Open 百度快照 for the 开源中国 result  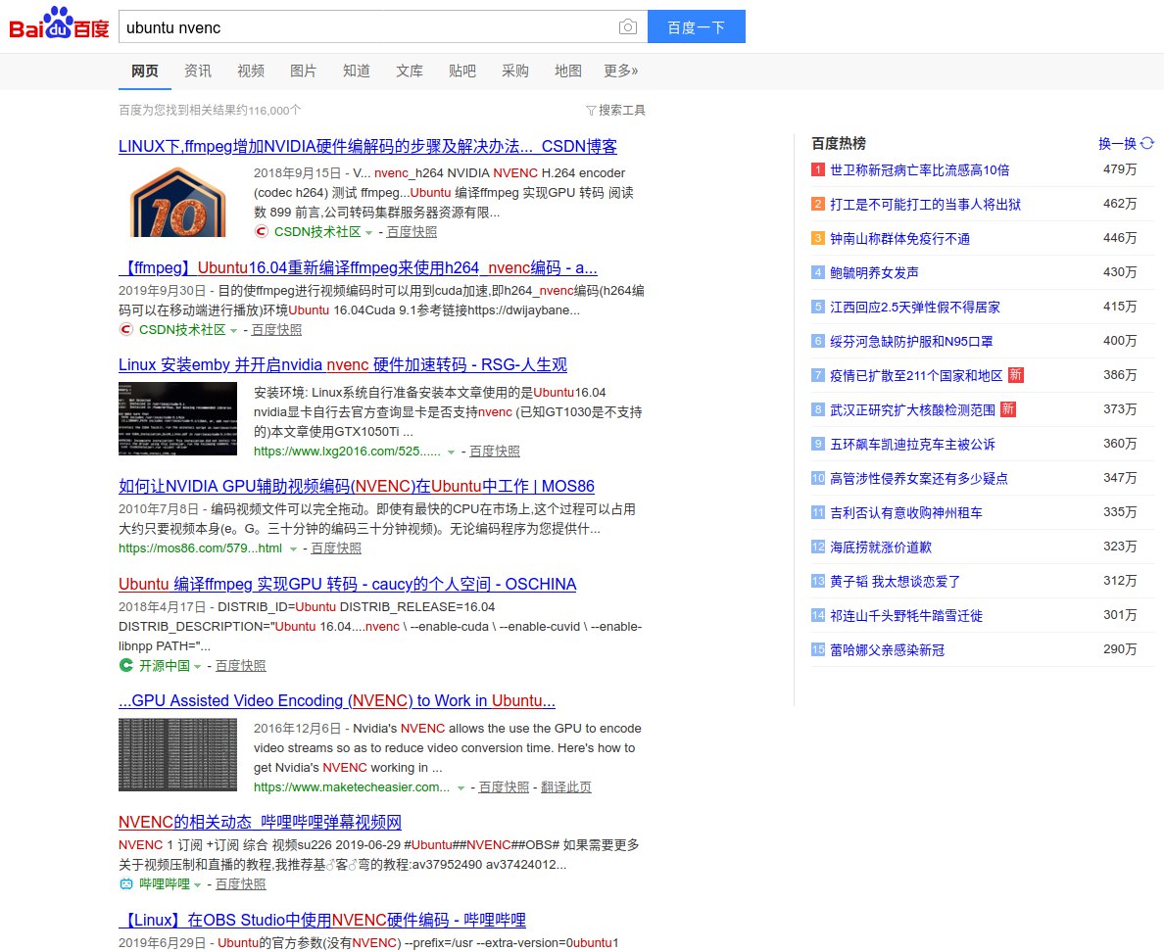(x=240, y=666)
